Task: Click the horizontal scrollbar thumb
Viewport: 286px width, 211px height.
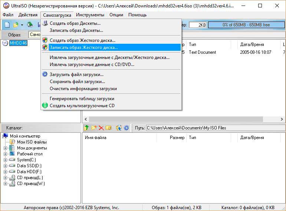Action: (x=176, y=119)
